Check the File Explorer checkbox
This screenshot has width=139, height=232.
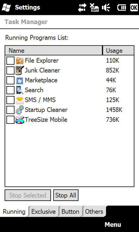[x=10, y=61]
